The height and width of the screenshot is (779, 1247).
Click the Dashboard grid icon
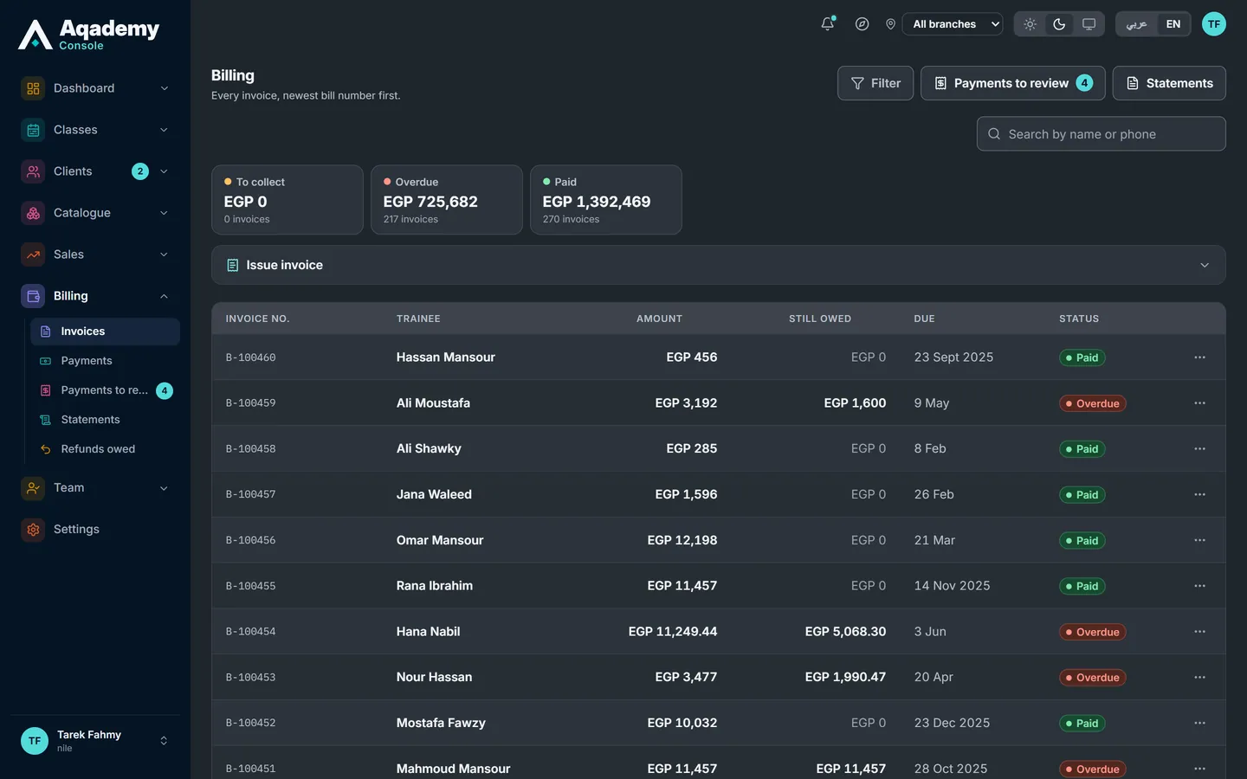tap(33, 88)
